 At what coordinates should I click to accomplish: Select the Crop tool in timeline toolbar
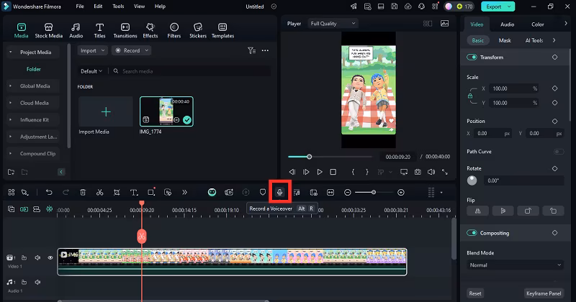click(x=117, y=192)
